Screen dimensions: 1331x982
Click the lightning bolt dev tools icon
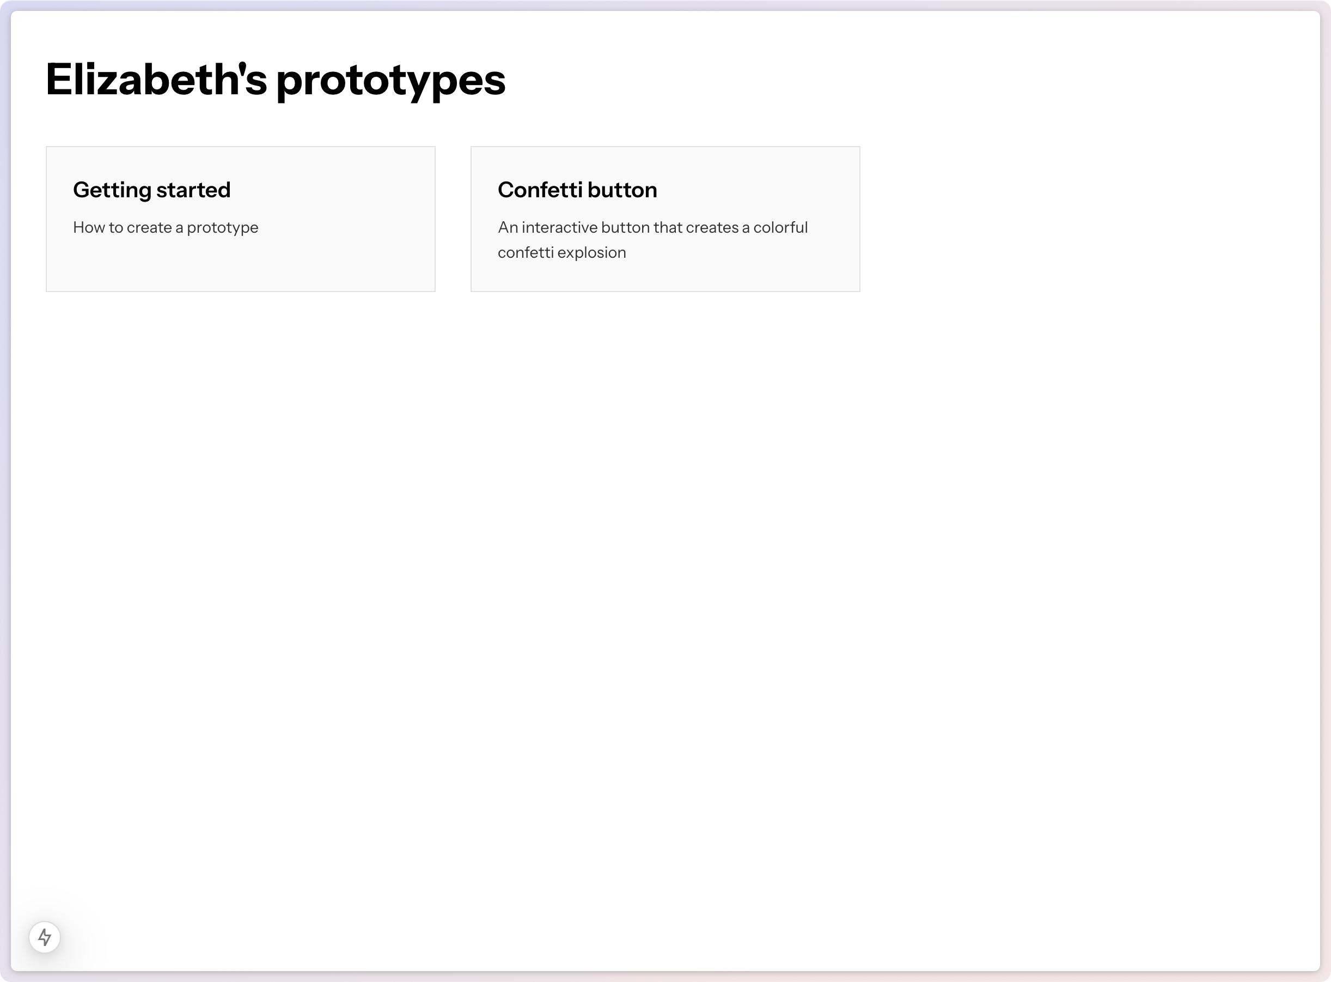[45, 937]
